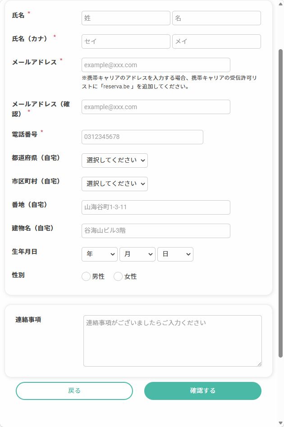Select the 女性 radio button
The width and height of the screenshot is (284, 427).
(x=118, y=276)
